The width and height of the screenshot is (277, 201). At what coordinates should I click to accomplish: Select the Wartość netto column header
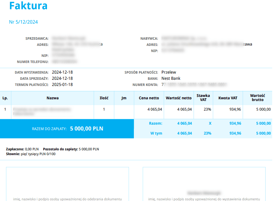coord(178,98)
